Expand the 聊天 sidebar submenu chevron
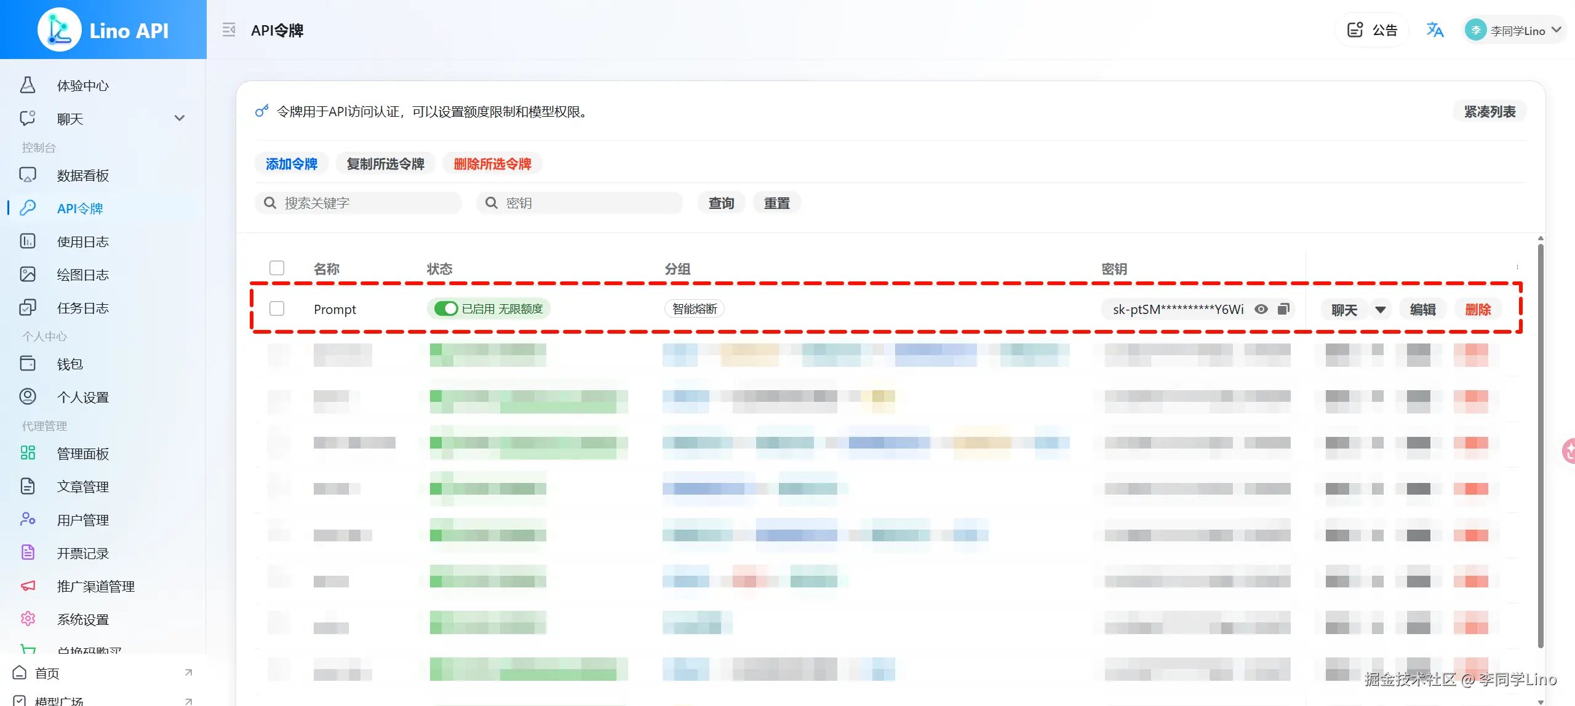This screenshot has height=706, width=1575. 180,118
